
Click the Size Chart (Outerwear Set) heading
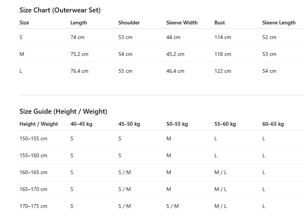[x=60, y=10]
